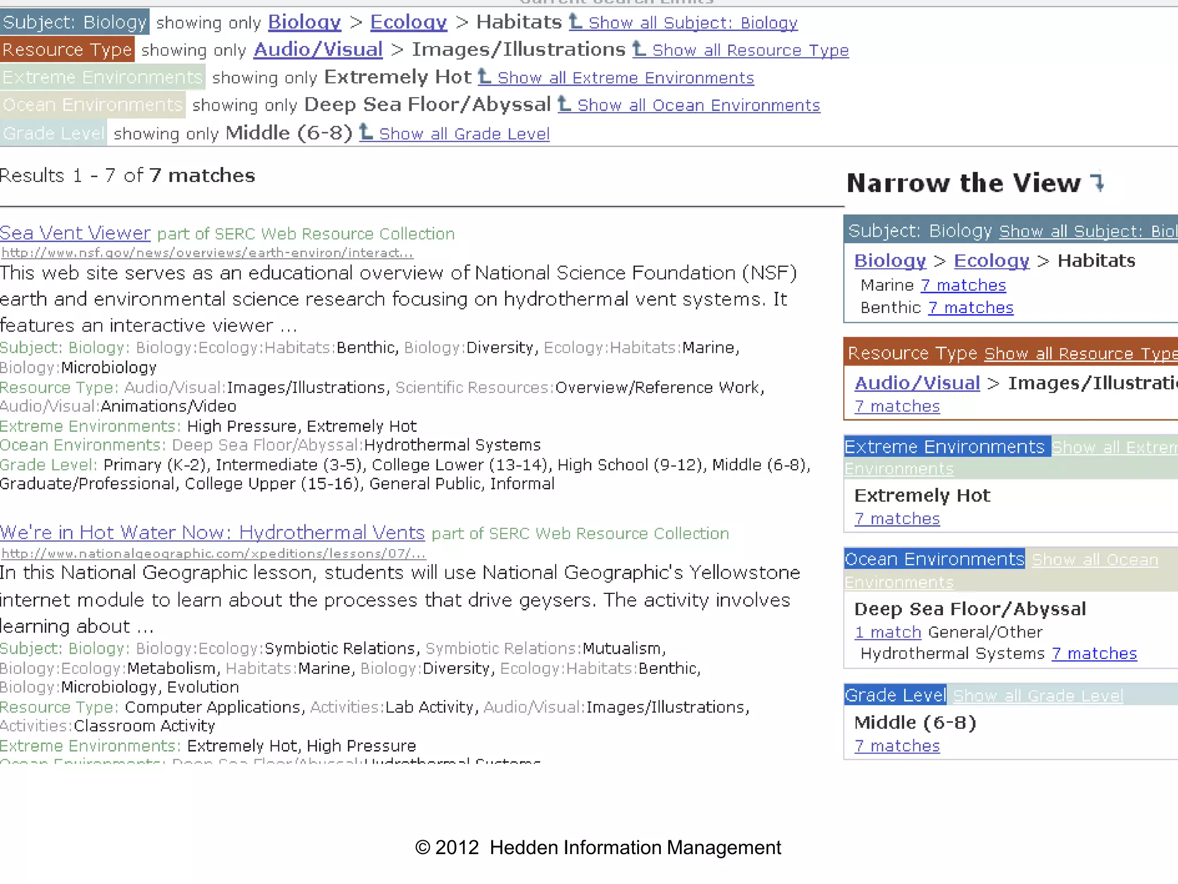Image resolution: width=1178 pixels, height=884 pixels.
Task: Click Show all Ocean Environments in the sidebar header
Action: (x=1002, y=571)
